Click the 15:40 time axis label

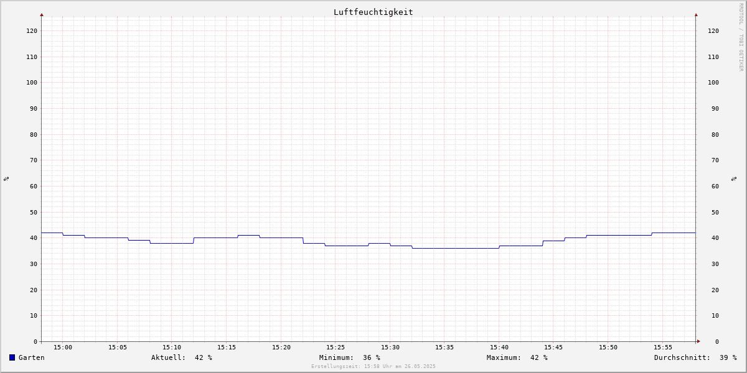click(x=499, y=348)
